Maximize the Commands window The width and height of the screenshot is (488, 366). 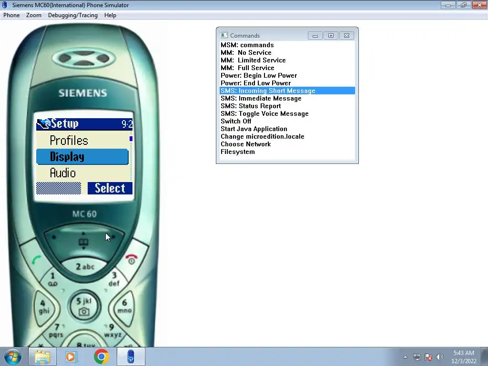pos(331,36)
